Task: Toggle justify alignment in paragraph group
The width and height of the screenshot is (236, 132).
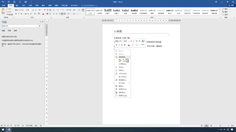Action: 62,14
